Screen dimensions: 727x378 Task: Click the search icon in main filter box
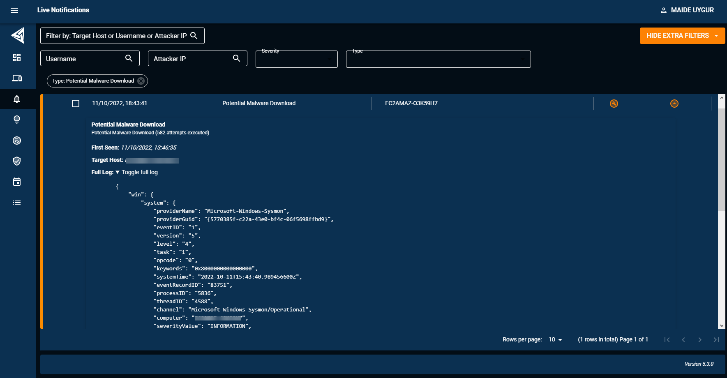194,36
